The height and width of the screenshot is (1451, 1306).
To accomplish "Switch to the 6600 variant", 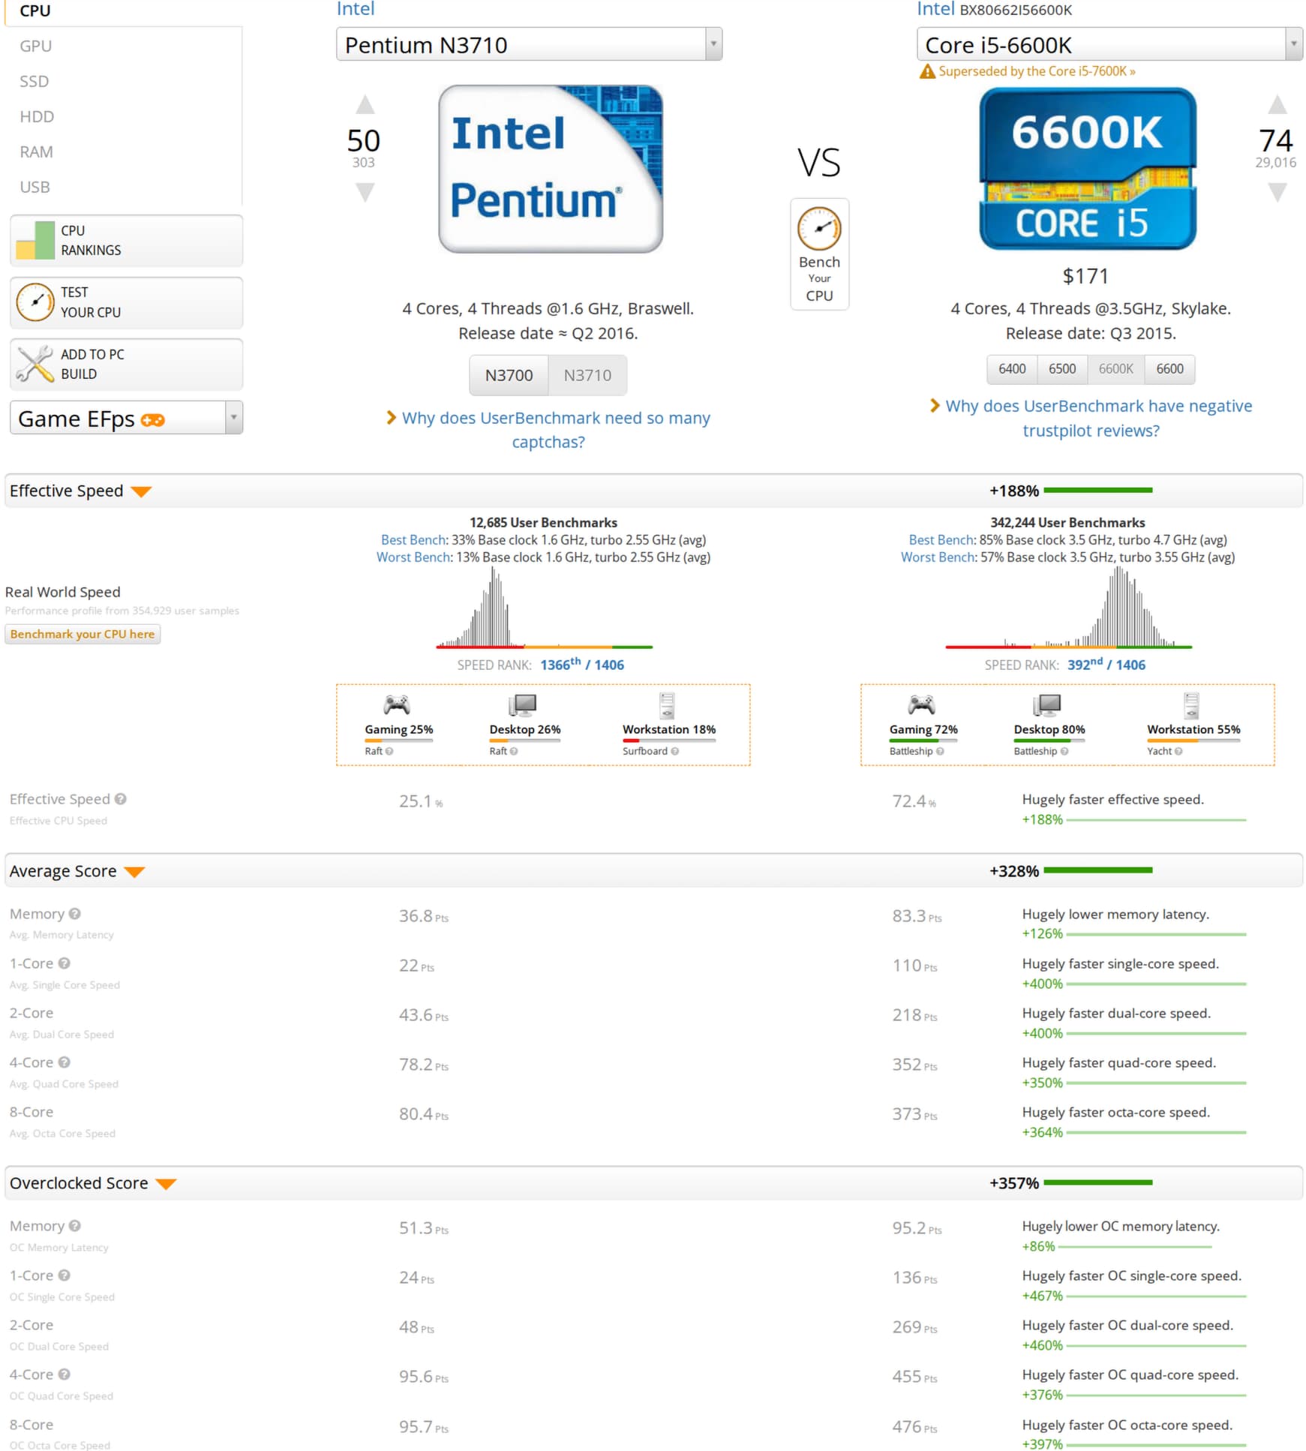I will pos(1170,368).
